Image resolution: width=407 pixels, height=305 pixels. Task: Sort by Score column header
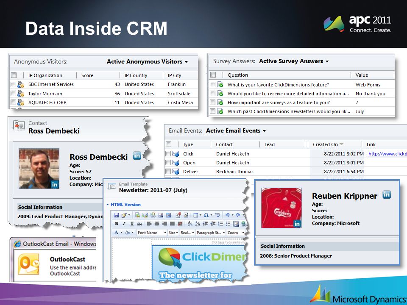(x=87, y=75)
